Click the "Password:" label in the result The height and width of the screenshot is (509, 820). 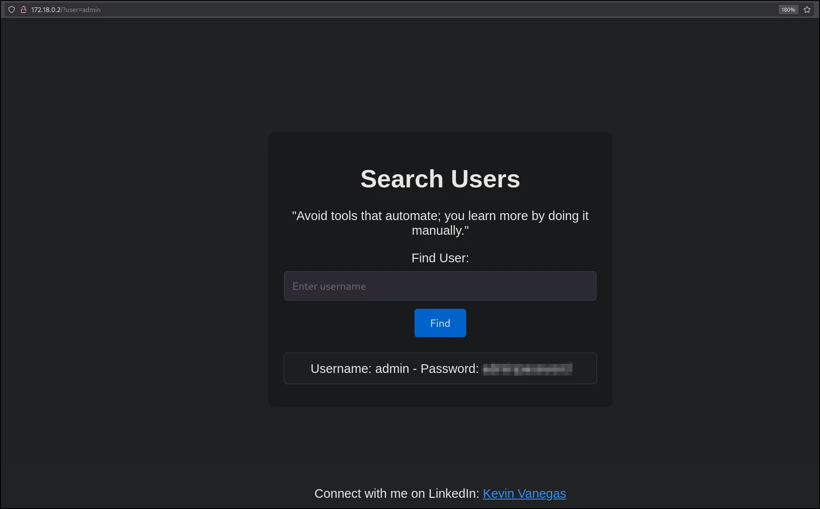click(x=449, y=369)
